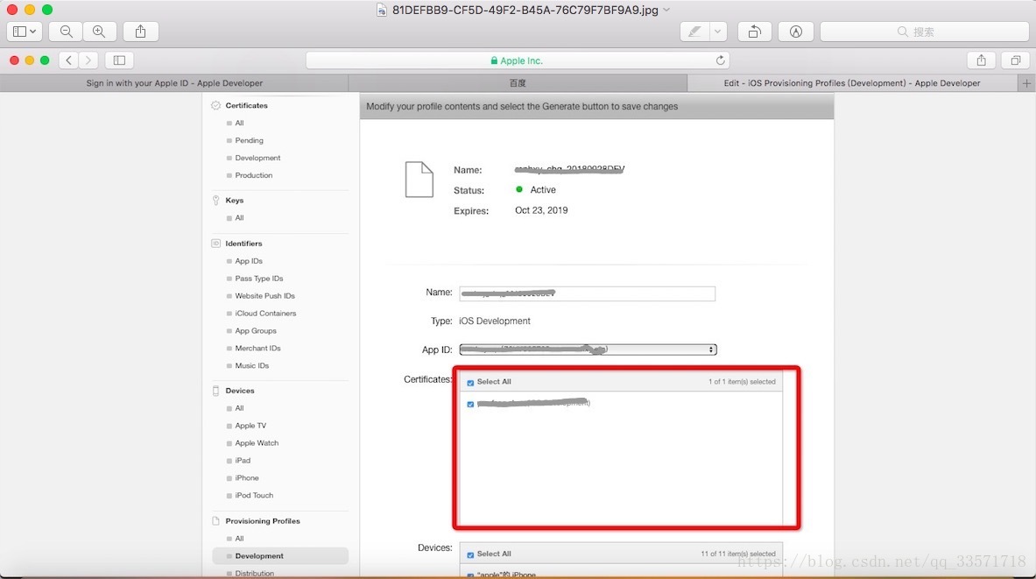The height and width of the screenshot is (579, 1036).
Task: Go forward in Safari history
Action: [88, 60]
